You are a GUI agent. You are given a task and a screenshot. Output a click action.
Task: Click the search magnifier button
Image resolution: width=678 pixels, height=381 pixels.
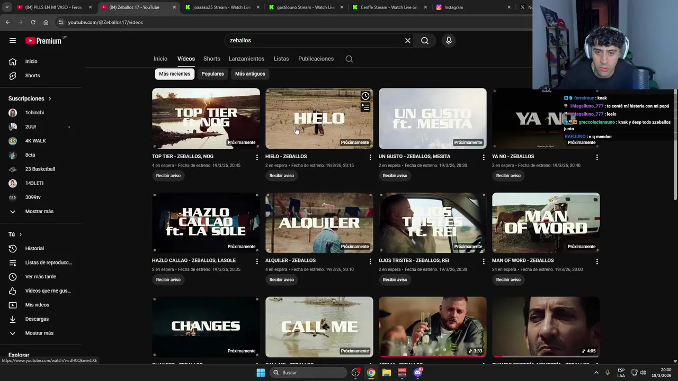click(425, 41)
